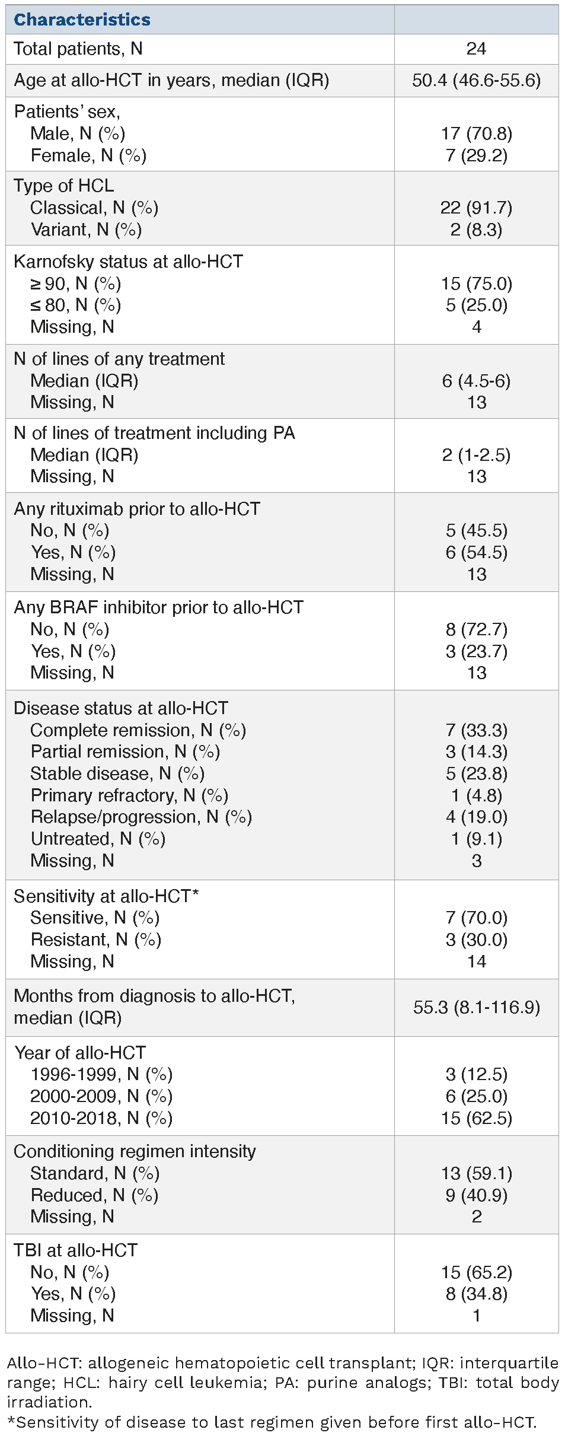This screenshot has height=1436, width=565.
Task: Select the Male, N (%) row label
Action: pyautogui.click(x=78, y=133)
